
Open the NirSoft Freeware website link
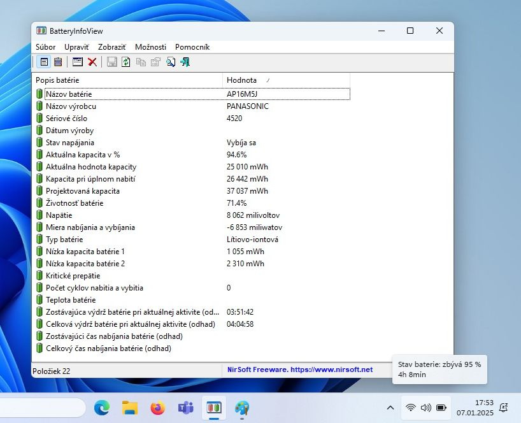(x=300, y=369)
